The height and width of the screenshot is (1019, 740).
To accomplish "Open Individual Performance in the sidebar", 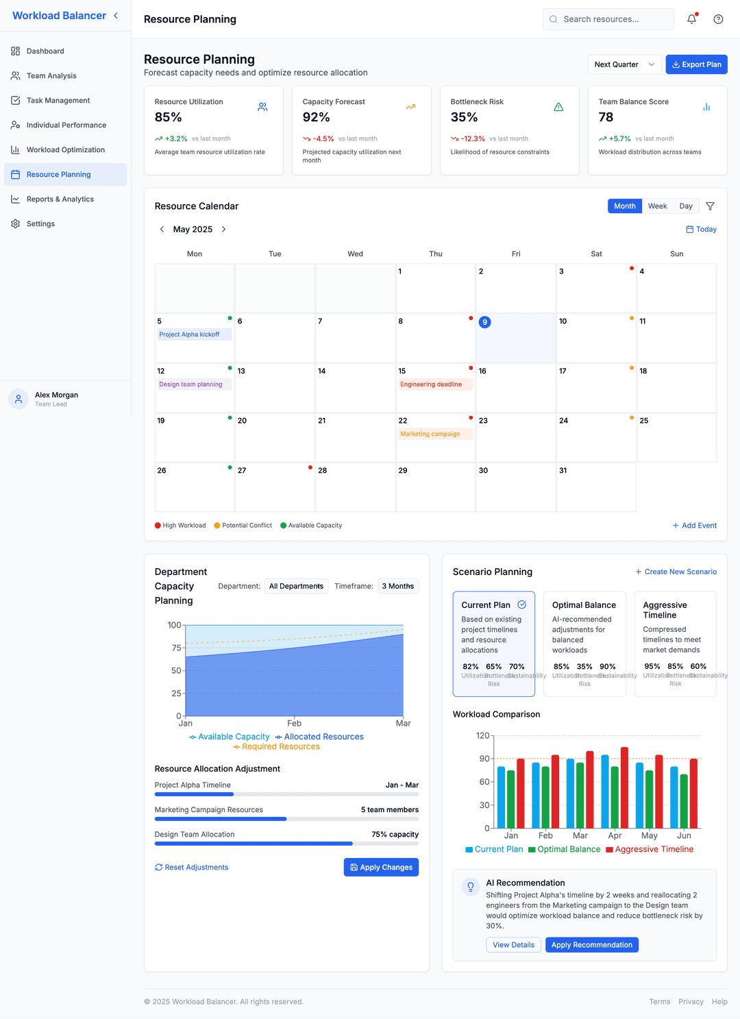I will (15, 125).
